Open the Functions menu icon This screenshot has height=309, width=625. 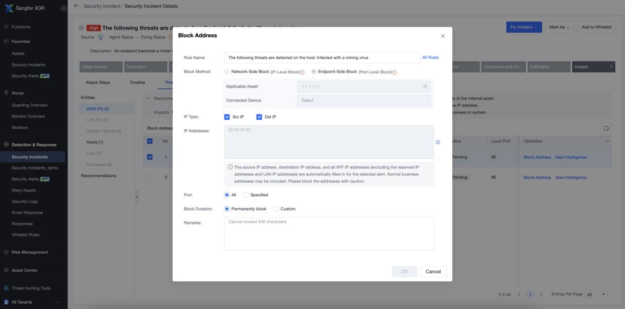tap(6, 27)
